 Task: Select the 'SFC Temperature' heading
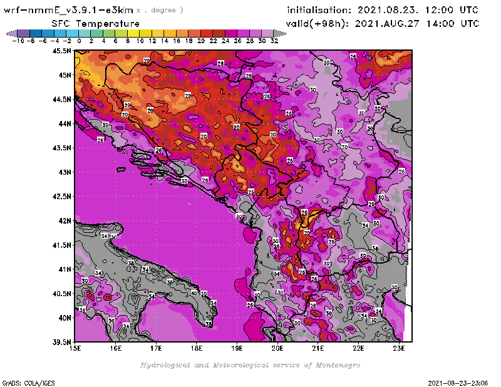(x=96, y=24)
